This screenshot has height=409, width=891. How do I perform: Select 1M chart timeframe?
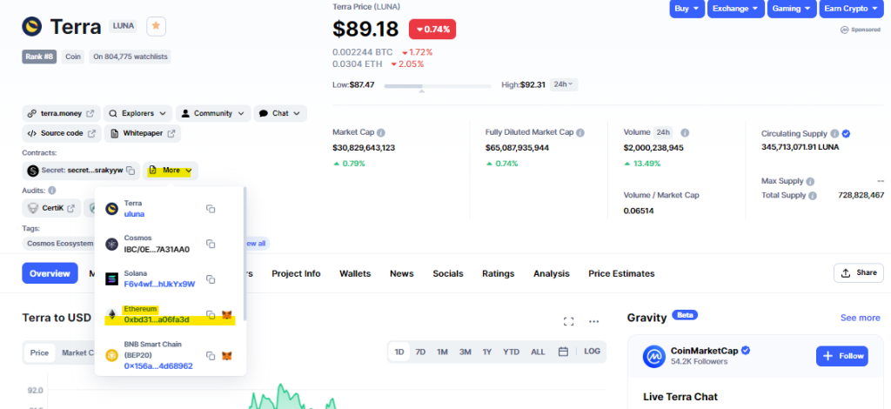pos(442,352)
